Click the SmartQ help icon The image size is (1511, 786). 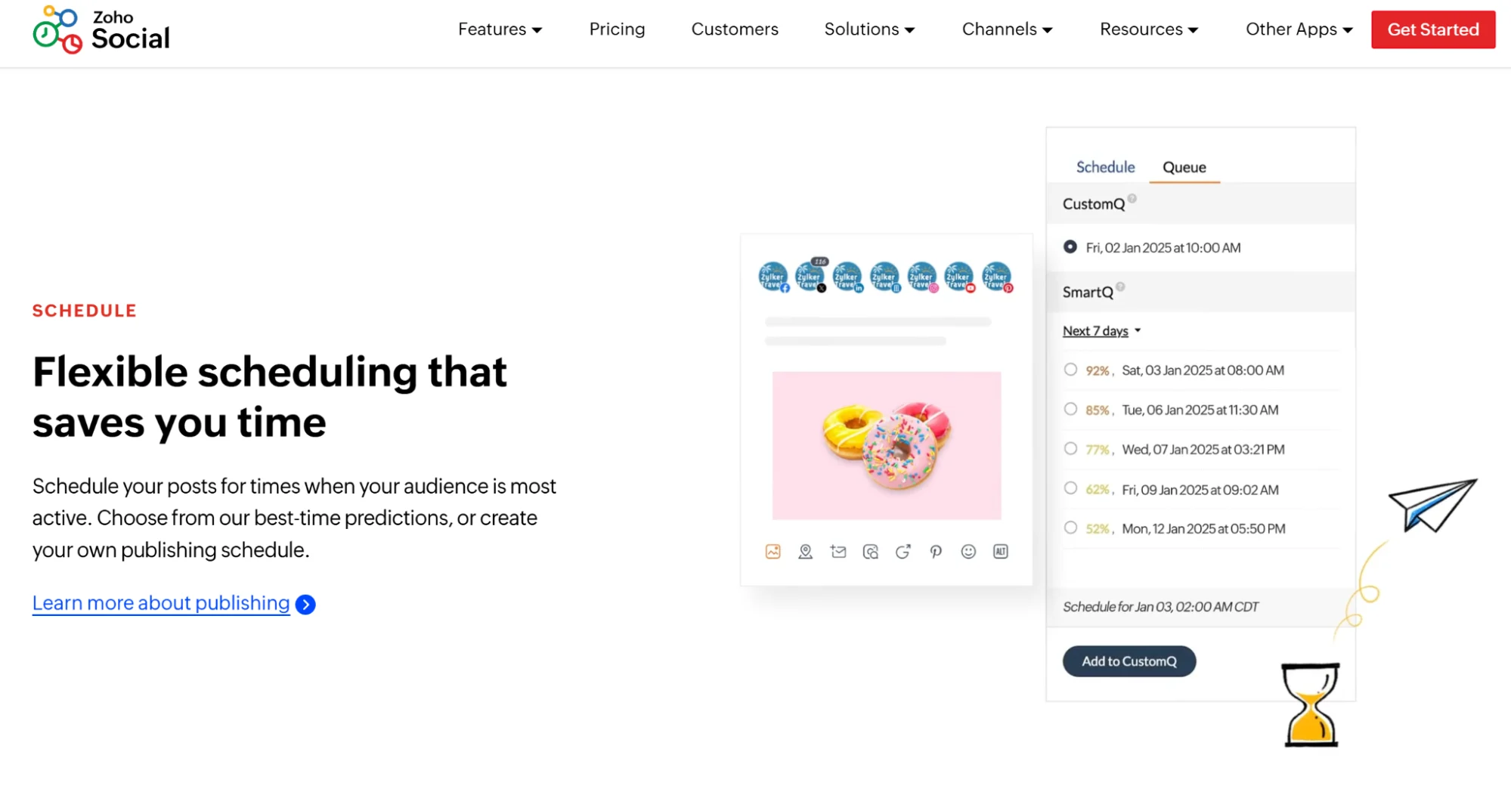pyautogui.click(x=1121, y=286)
